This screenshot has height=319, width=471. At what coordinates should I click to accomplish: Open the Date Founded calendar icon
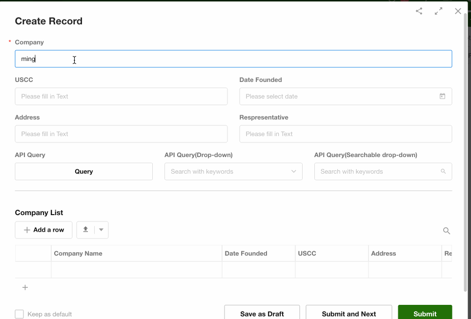point(442,96)
